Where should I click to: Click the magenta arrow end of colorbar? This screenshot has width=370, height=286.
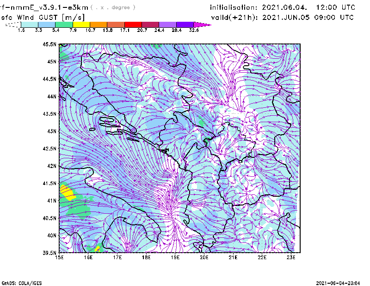click(x=202, y=25)
